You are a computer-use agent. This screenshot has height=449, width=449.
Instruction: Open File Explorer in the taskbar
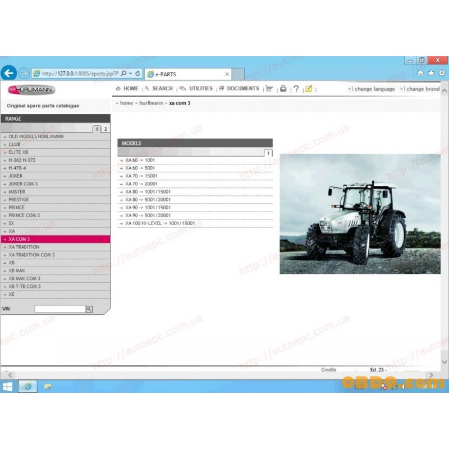(48, 387)
